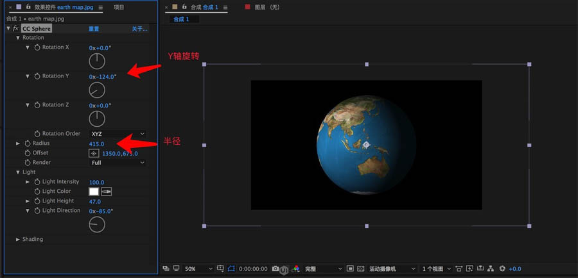Toggle the Rotation Y stopwatch

tap(37, 76)
